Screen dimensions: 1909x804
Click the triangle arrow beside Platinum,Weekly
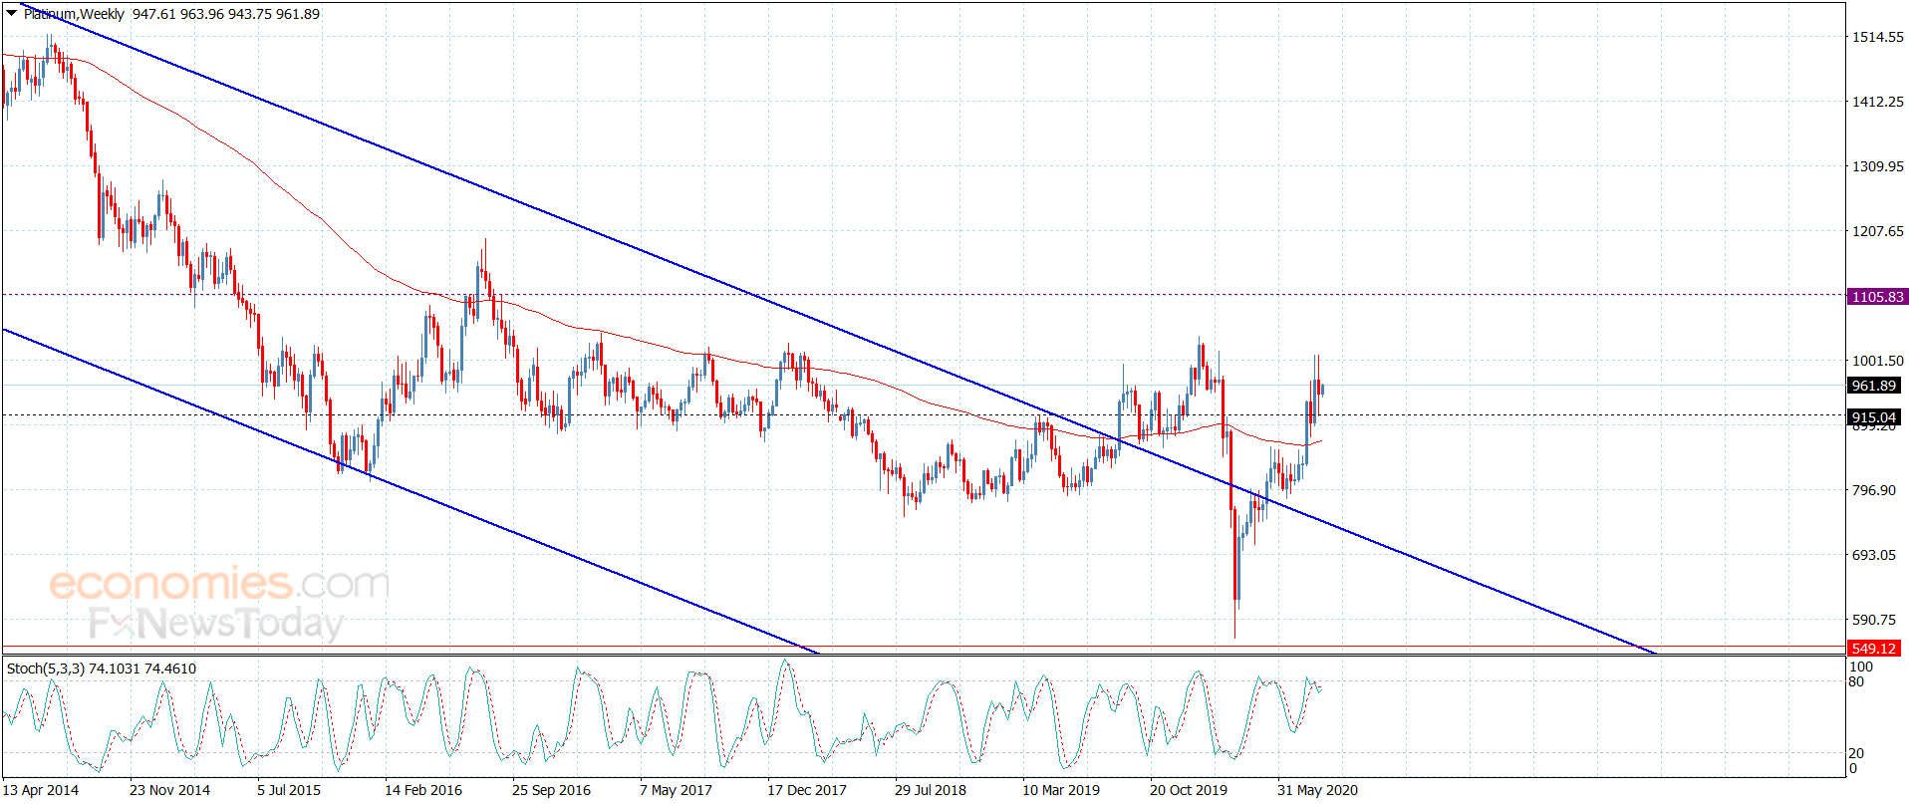(x=12, y=14)
